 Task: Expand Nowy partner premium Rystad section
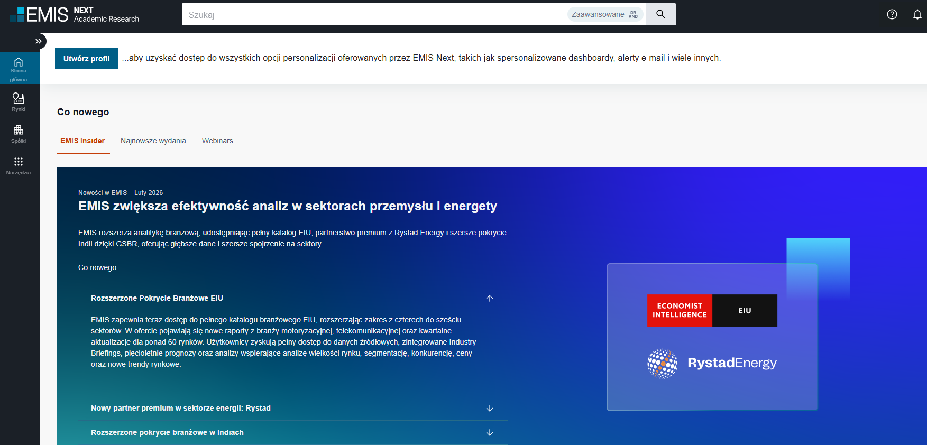tap(489, 408)
